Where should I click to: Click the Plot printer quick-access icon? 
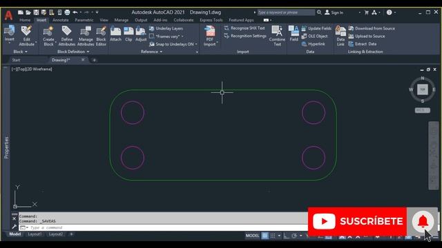point(67,12)
